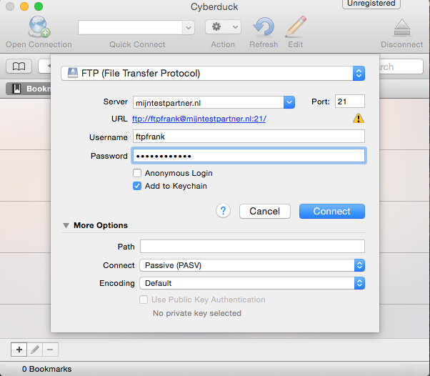430x376 pixels.
Task: Click the pencil edit bookmark button
Action: (35, 350)
